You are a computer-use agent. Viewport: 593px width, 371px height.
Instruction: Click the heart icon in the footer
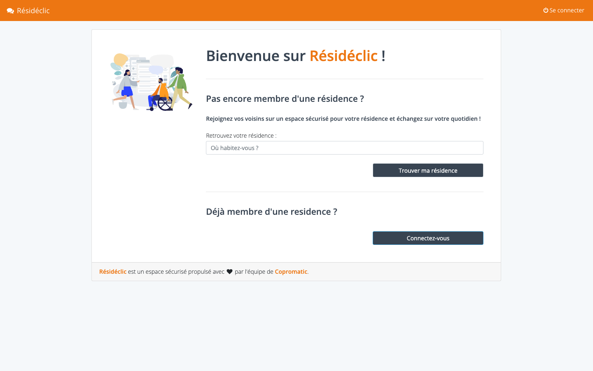[229, 272]
